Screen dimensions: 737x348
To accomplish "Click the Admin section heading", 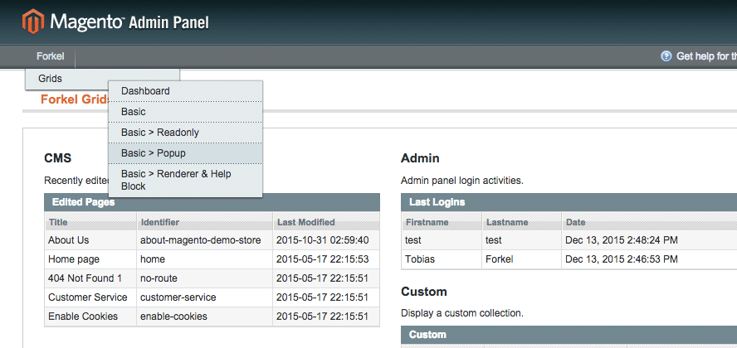I will tap(420, 158).
